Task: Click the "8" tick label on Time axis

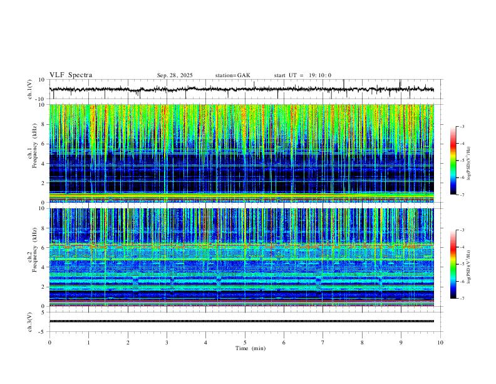Action: click(x=362, y=343)
